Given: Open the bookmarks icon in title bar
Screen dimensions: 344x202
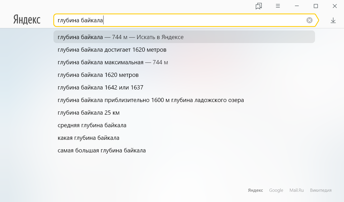Looking at the screenshot, I should click(259, 6).
